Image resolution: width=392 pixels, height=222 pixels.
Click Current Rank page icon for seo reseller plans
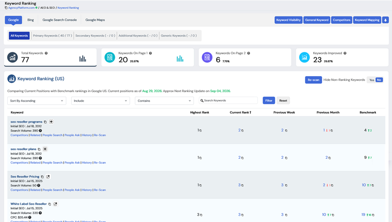[242, 158]
